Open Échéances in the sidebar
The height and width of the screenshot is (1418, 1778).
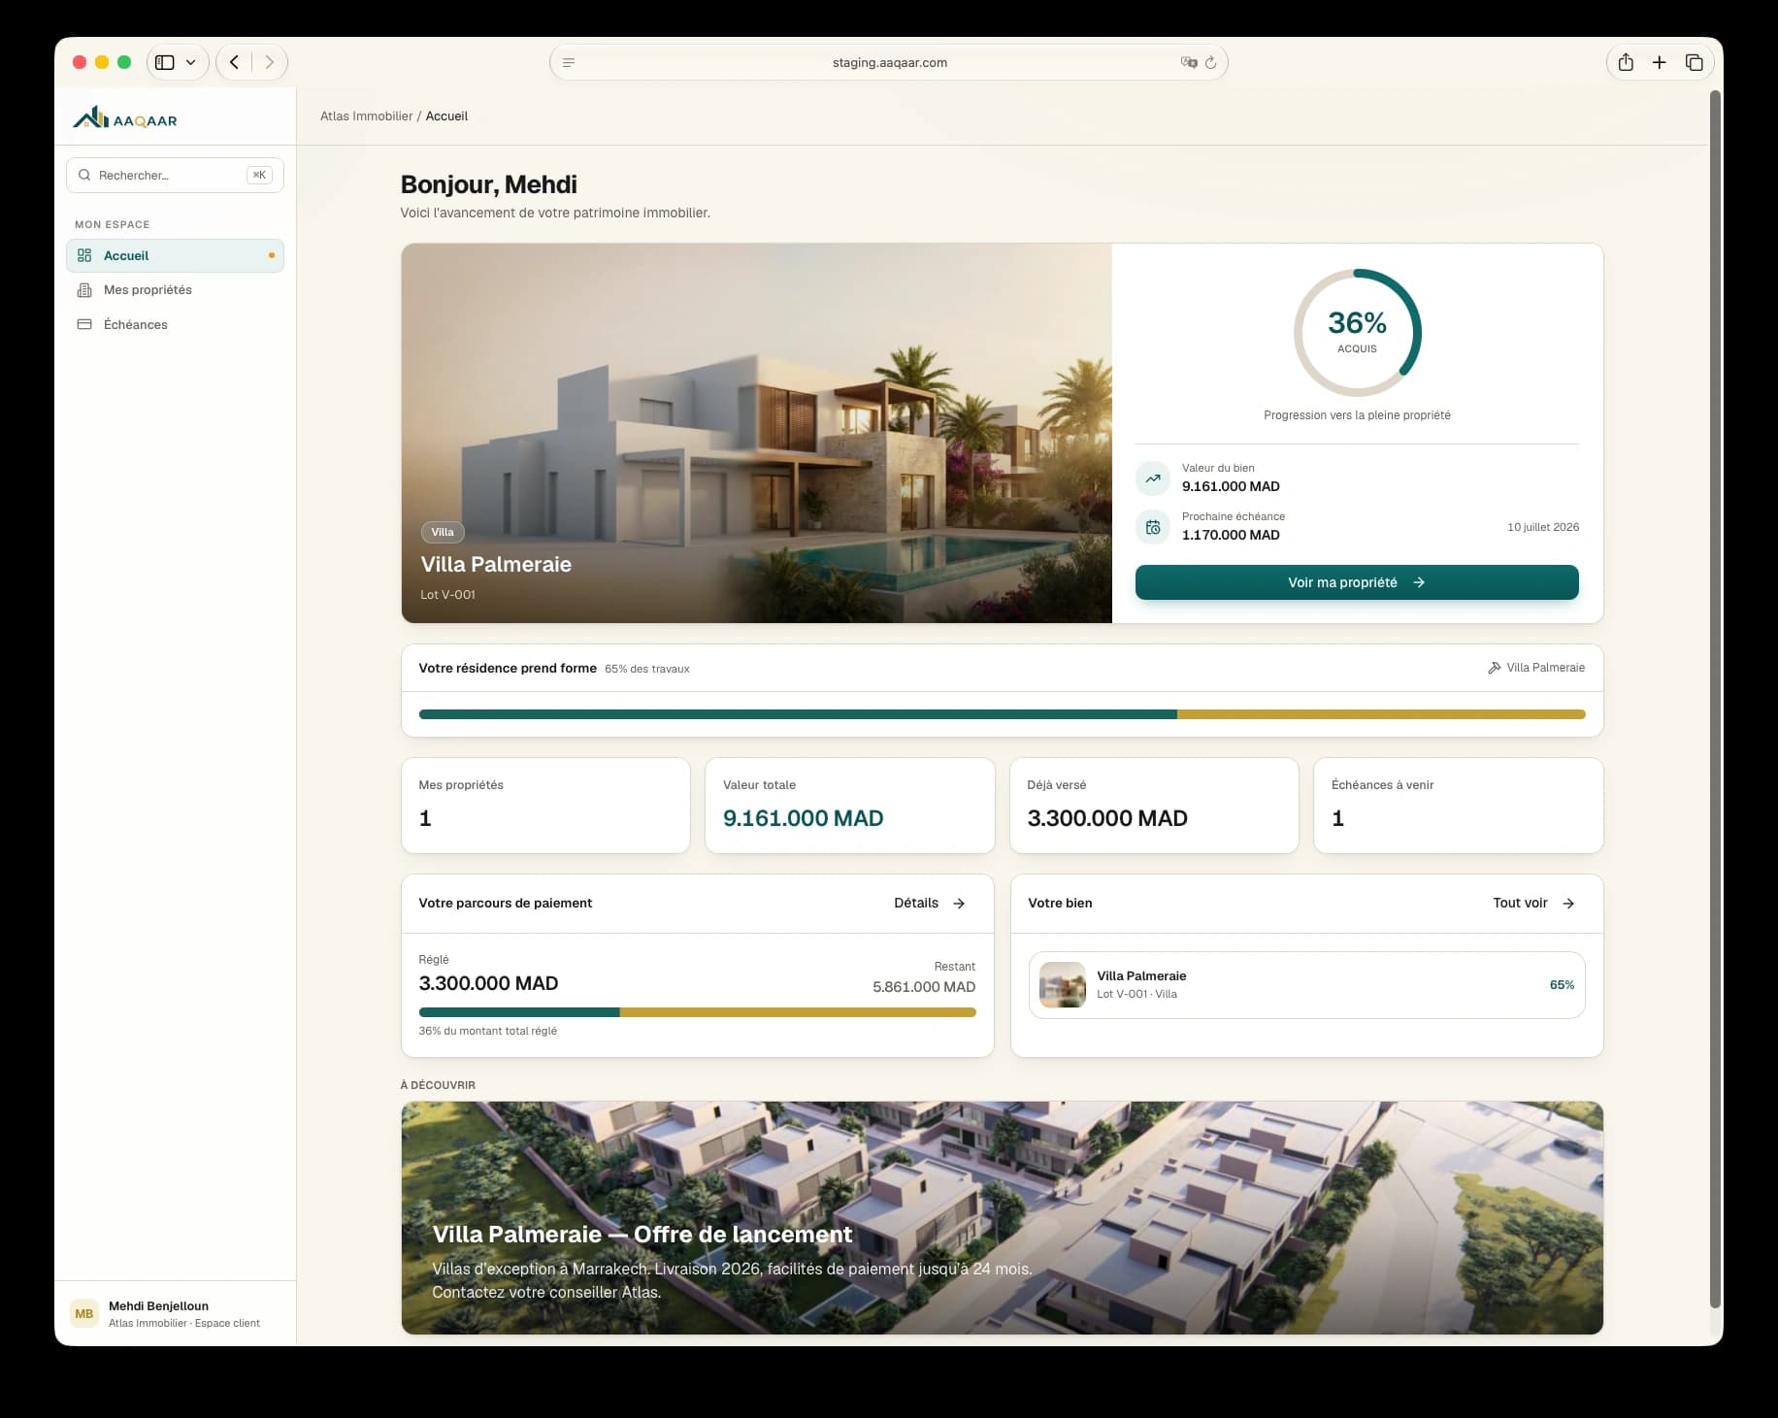175,324
